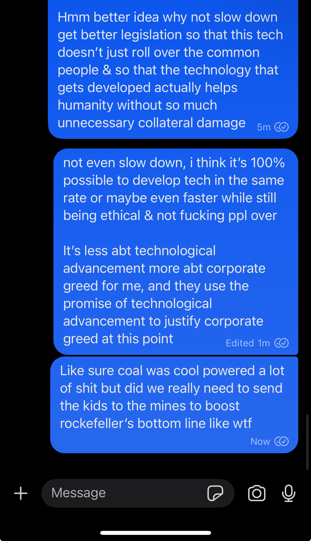Viewport: 311px width, 541px height.
Task: Tap the "1m" timestamp after Edited
Action: click(x=264, y=343)
